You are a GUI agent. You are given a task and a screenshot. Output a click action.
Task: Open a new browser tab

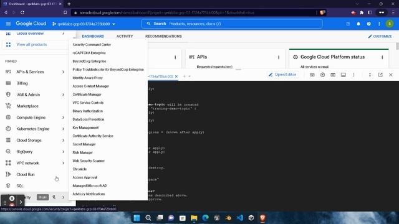pos(69,4)
